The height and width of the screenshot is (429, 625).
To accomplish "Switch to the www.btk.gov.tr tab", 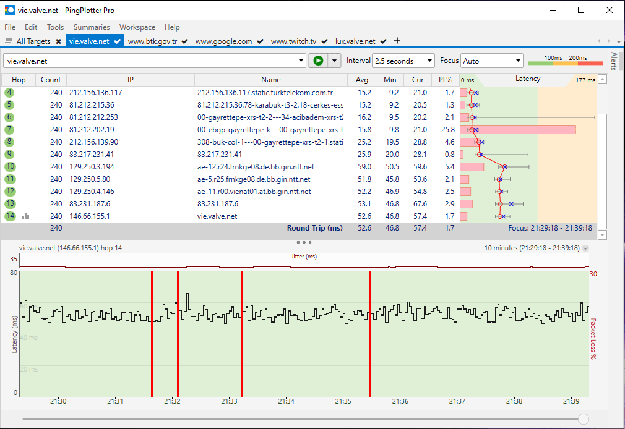I will [152, 41].
